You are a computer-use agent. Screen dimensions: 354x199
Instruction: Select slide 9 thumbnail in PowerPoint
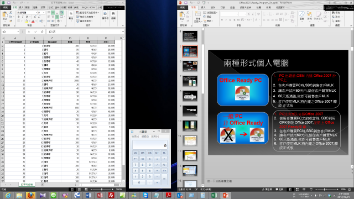point(190,111)
